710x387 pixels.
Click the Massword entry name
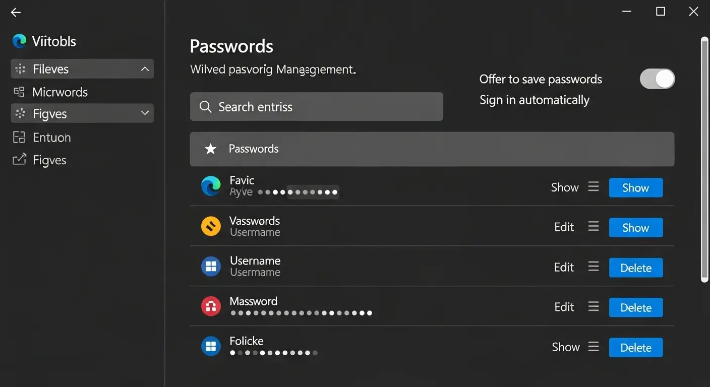[254, 301]
